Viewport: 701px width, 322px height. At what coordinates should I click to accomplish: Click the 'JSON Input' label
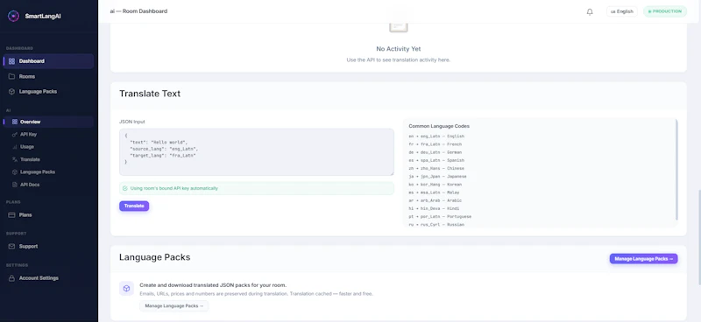(132, 122)
